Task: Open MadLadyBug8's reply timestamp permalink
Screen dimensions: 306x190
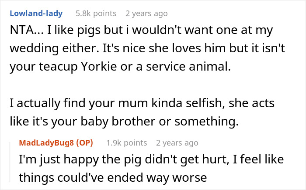Action: point(177,142)
